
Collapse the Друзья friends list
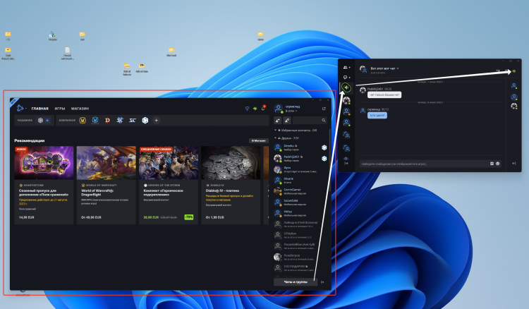point(275,138)
